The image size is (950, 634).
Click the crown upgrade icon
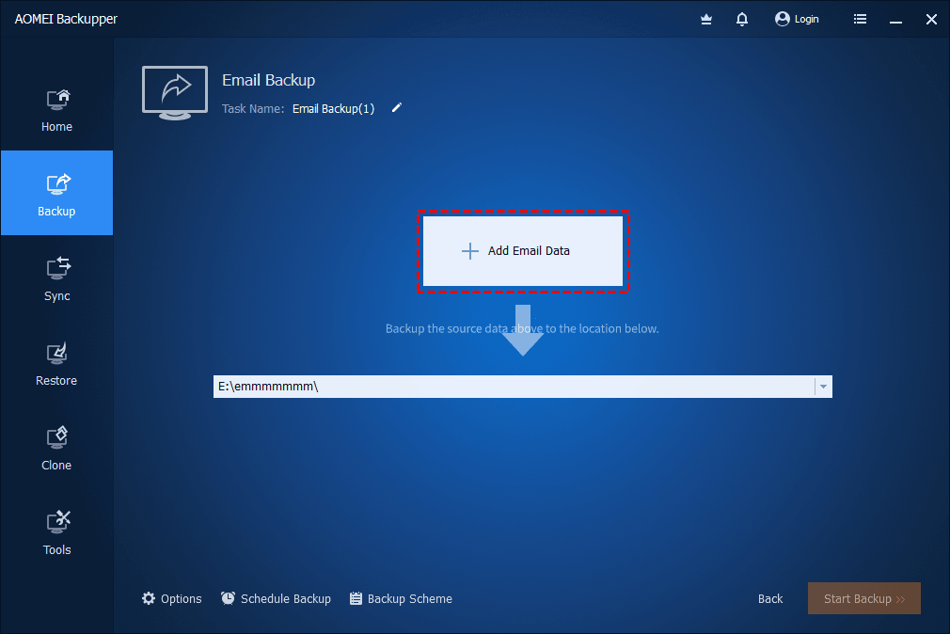point(706,19)
